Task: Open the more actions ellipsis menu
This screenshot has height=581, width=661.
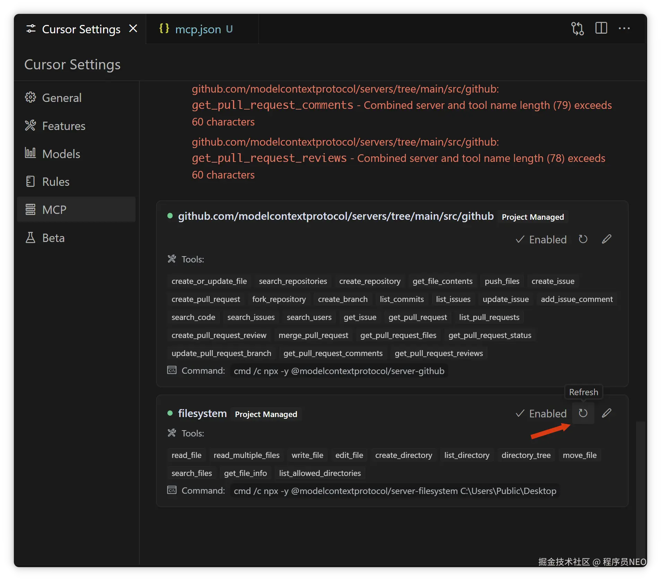Action: click(624, 28)
